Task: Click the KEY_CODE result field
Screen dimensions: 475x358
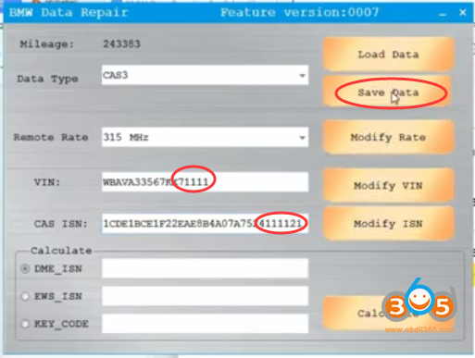Action: (205, 324)
